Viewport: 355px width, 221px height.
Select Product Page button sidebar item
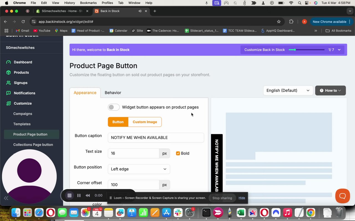pos(32,134)
